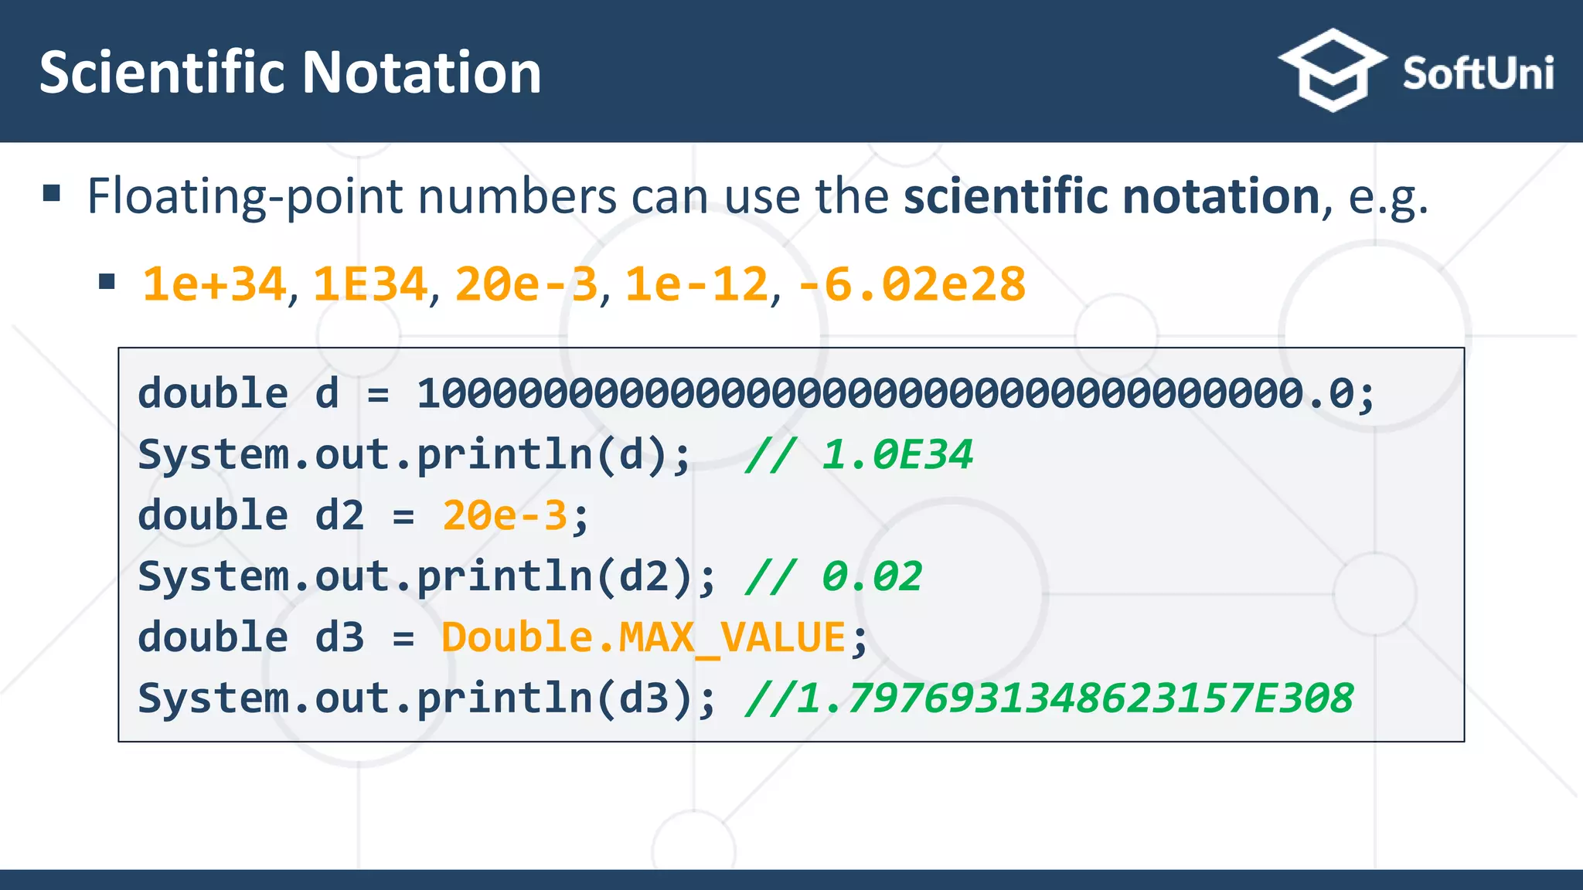Image resolution: width=1583 pixels, height=890 pixels.
Task: Select the green // 0.02 comment
Action: coord(833,576)
